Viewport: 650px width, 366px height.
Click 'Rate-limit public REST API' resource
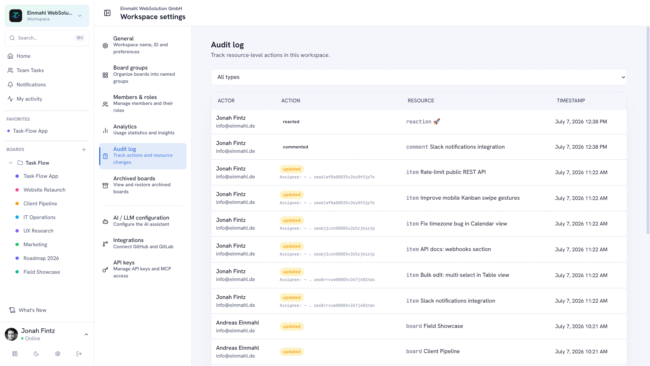pos(453,172)
